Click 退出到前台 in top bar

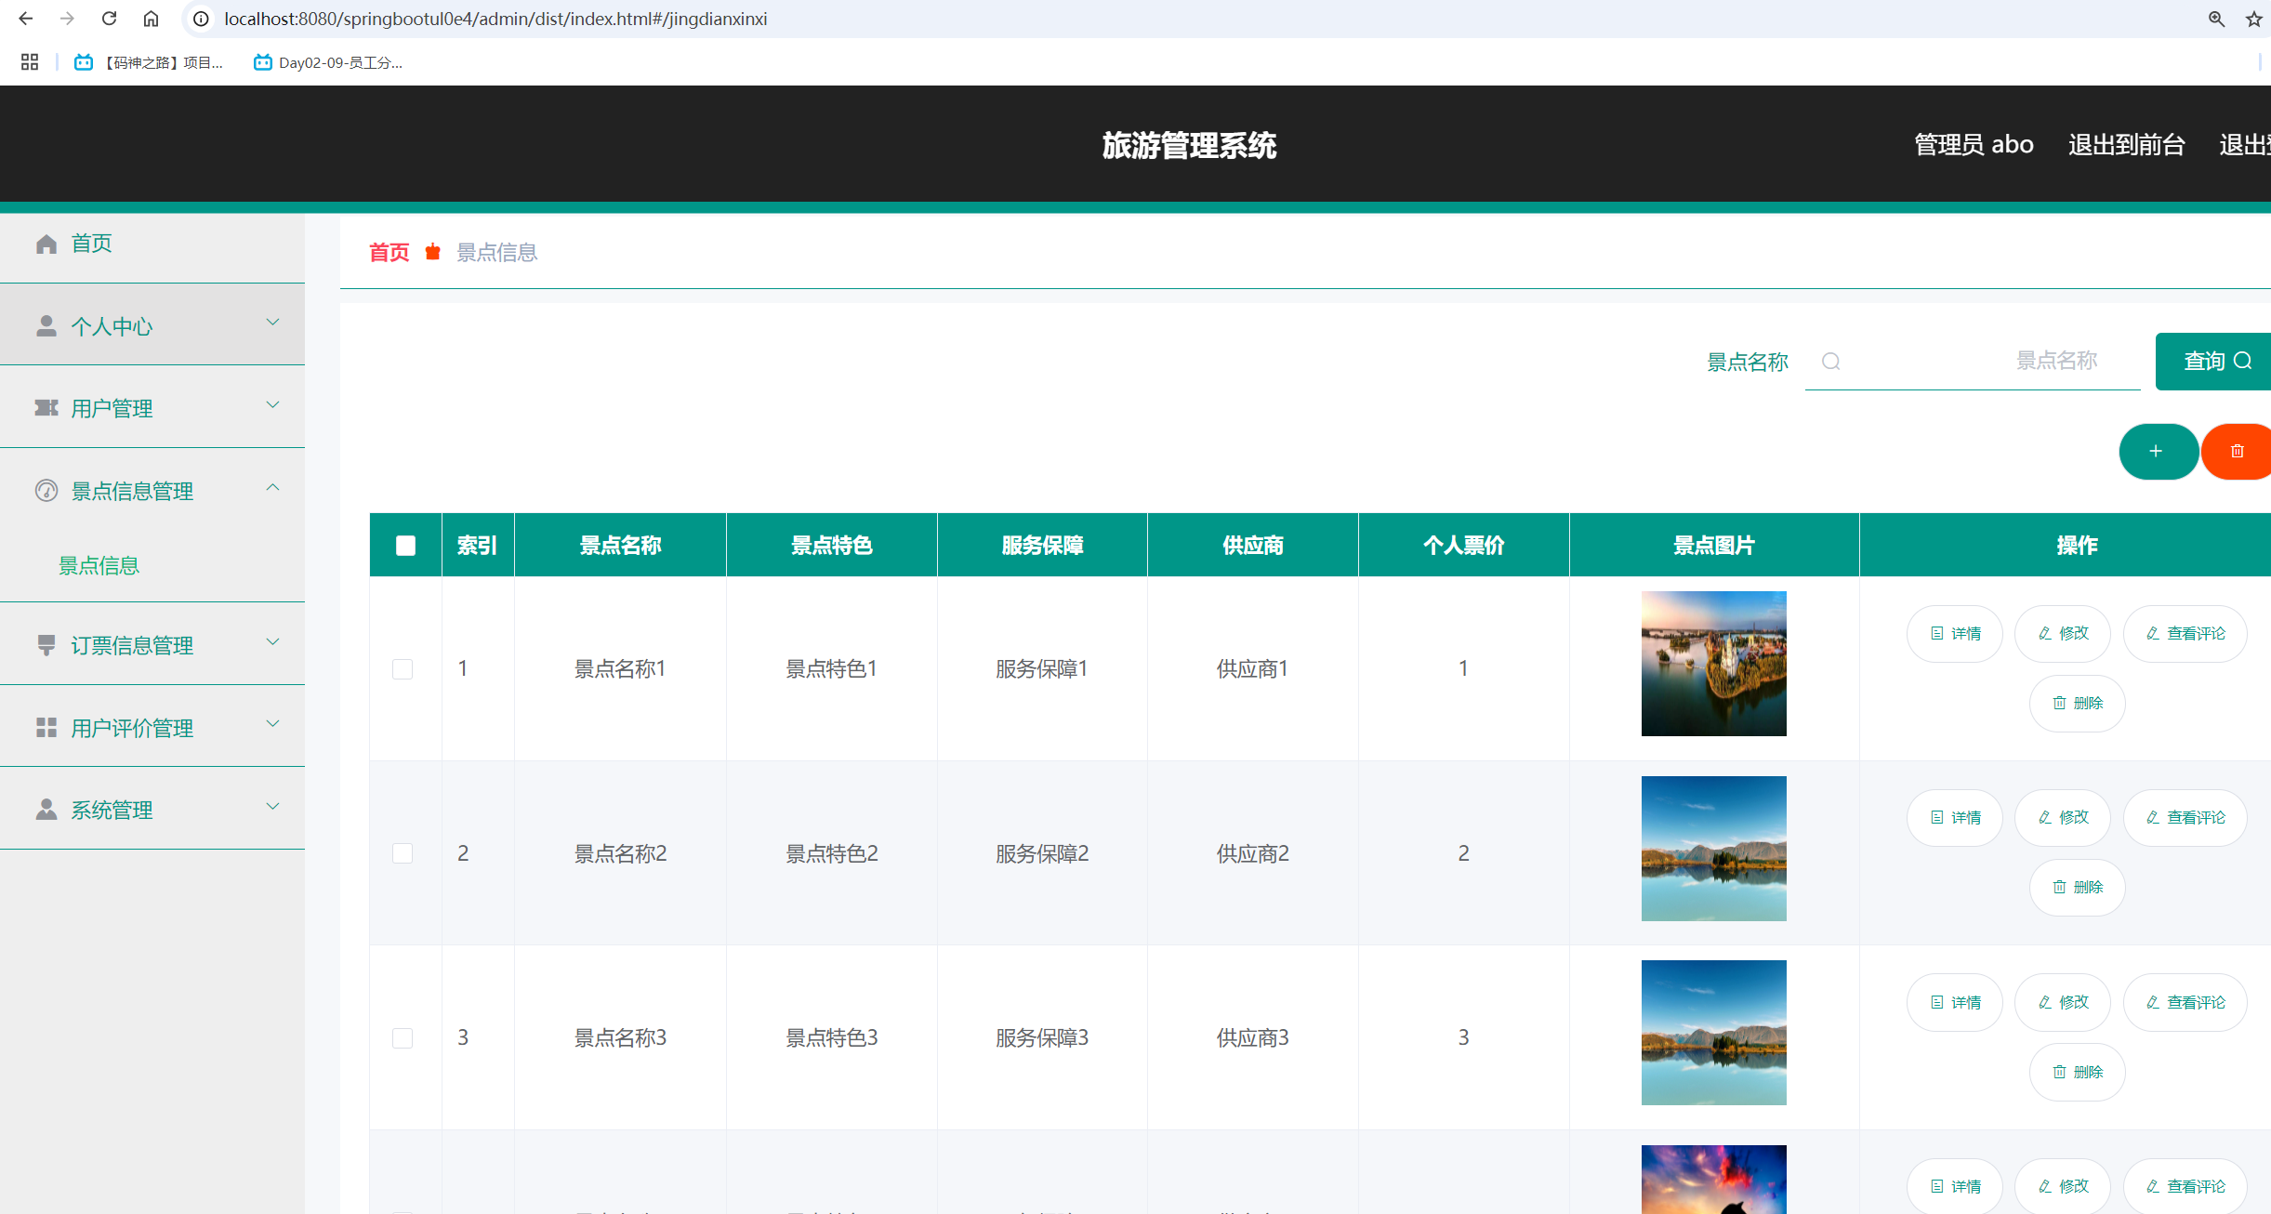(2127, 144)
